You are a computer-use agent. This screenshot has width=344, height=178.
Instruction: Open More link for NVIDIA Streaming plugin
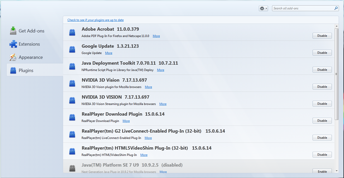click(x=163, y=104)
